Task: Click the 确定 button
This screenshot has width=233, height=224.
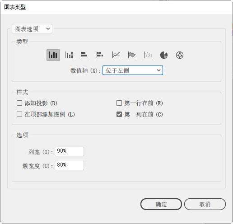Action: tap(161, 204)
